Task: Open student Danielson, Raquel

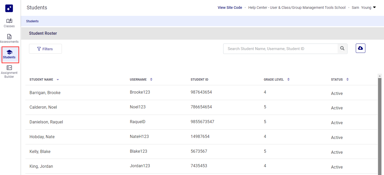Action: tap(46, 122)
